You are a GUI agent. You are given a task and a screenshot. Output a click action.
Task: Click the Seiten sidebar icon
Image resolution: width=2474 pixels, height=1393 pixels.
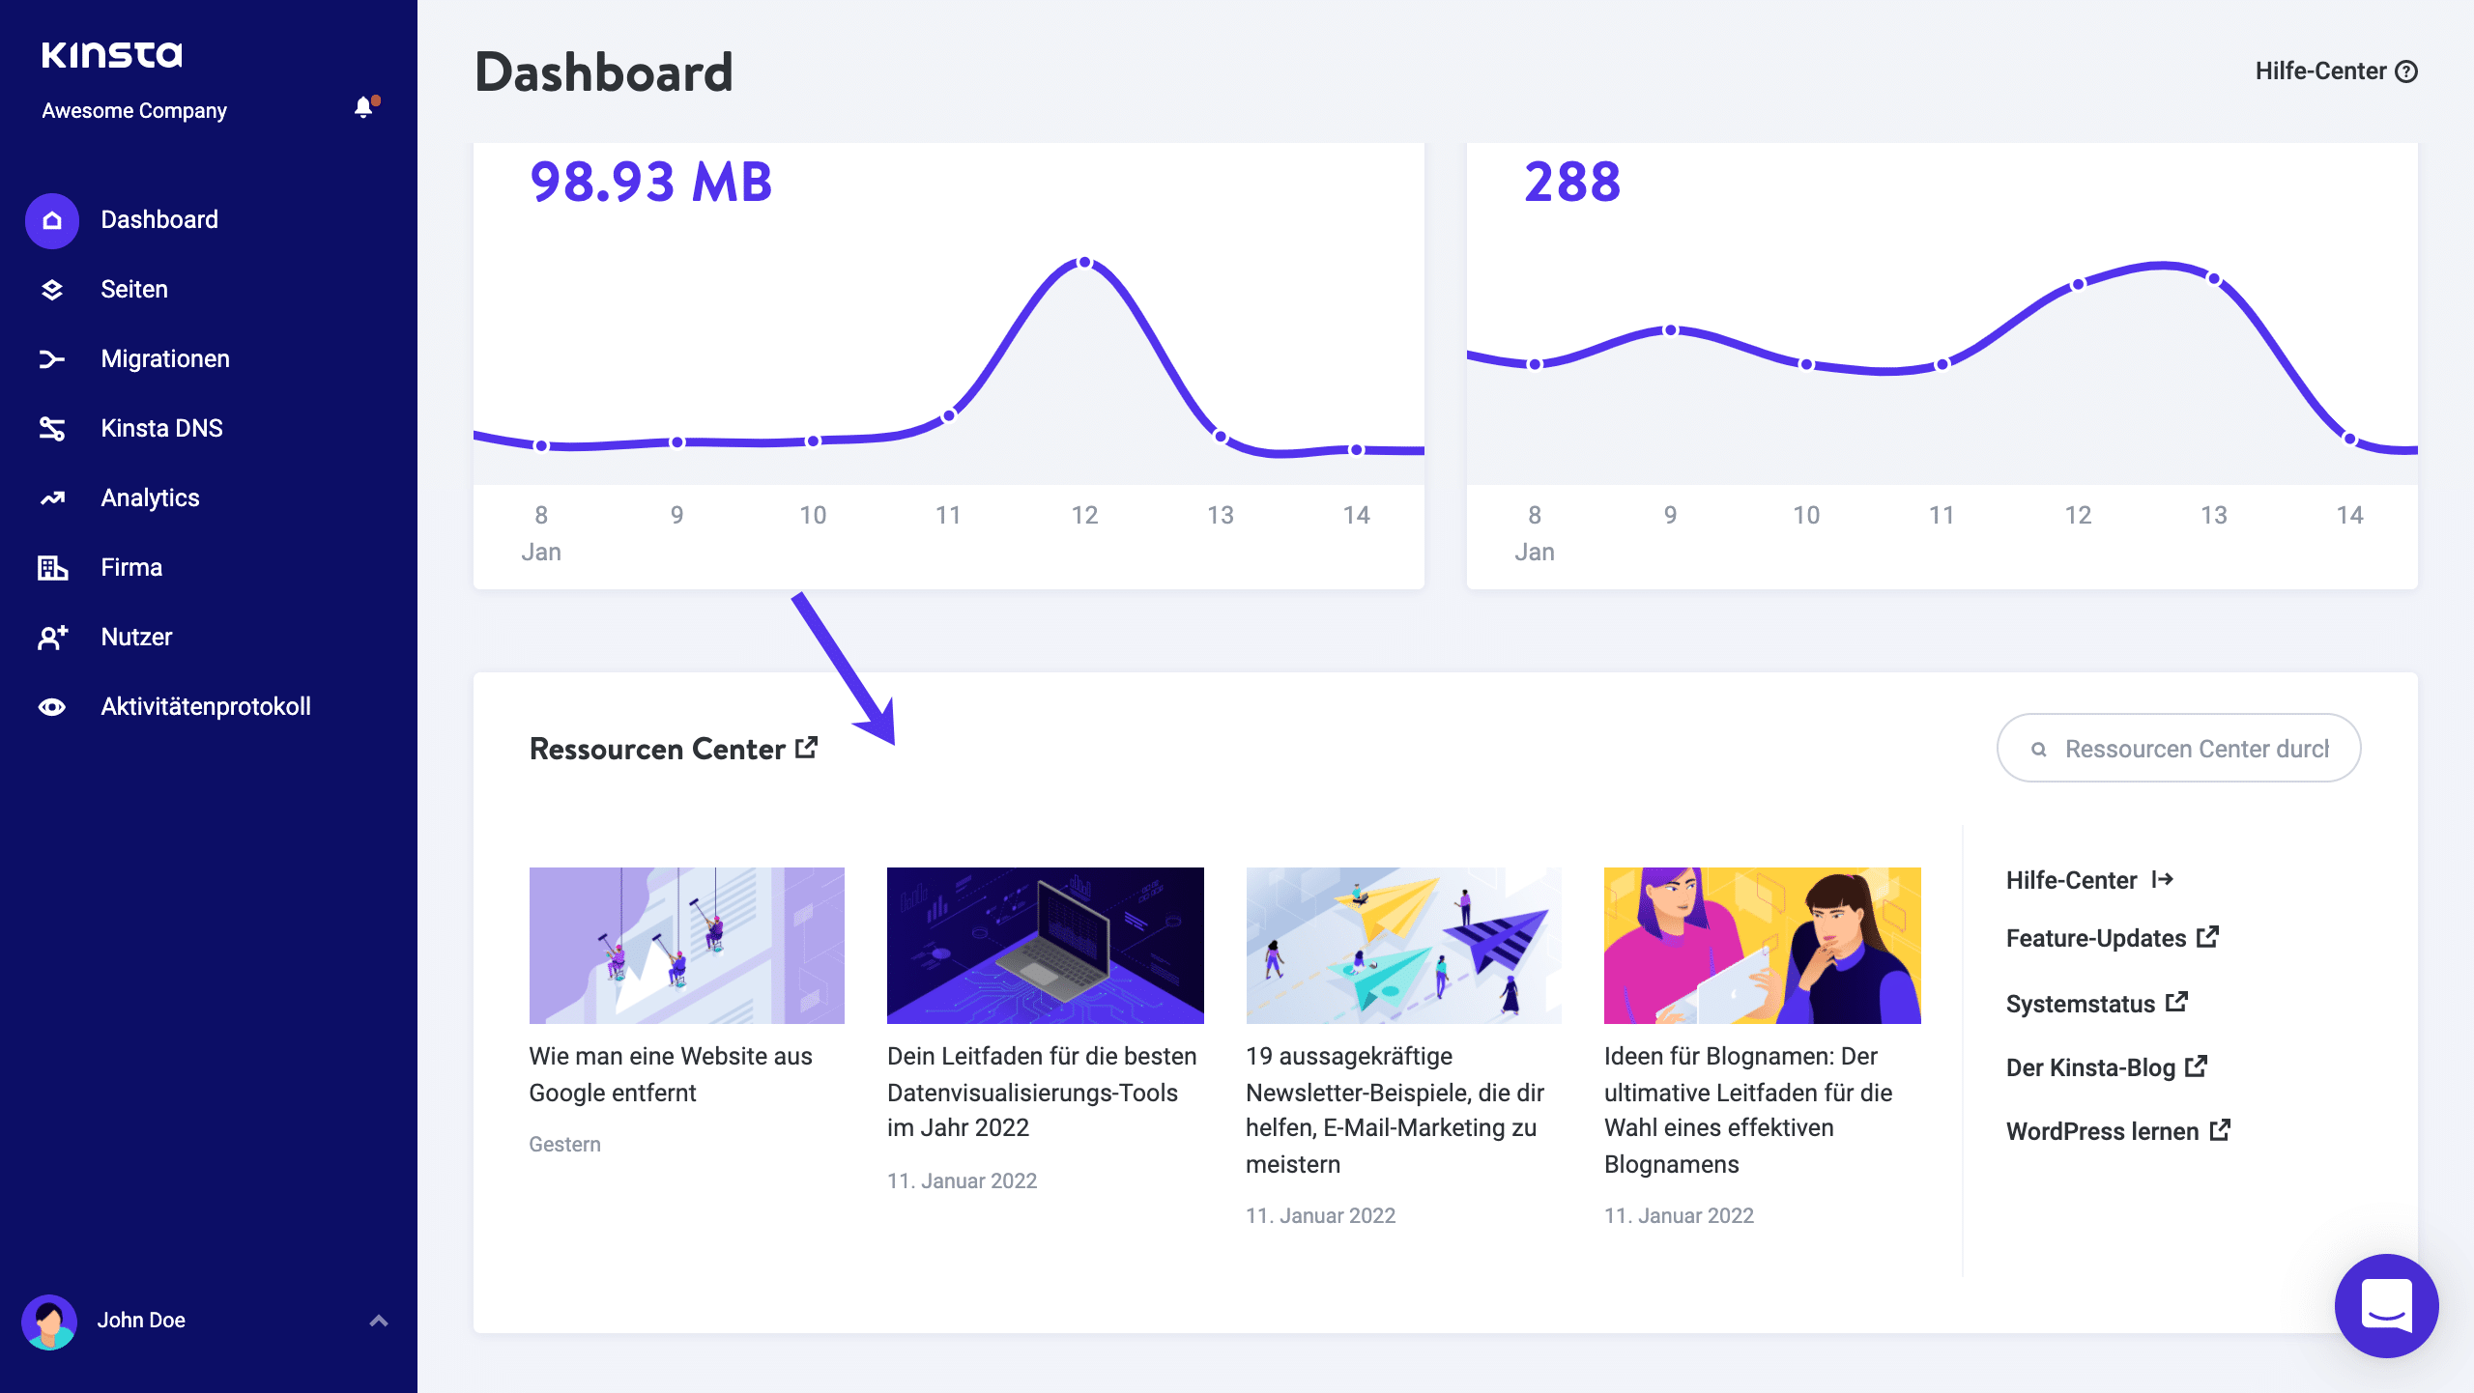53,289
